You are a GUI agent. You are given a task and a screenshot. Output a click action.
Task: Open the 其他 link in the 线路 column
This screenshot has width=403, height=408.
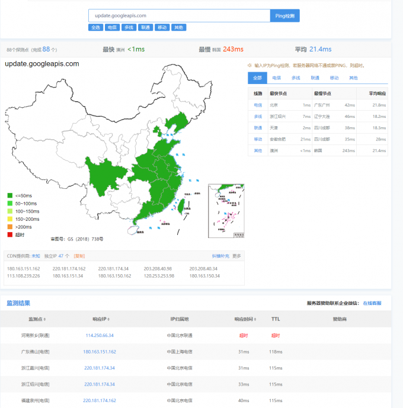[x=258, y=150]
